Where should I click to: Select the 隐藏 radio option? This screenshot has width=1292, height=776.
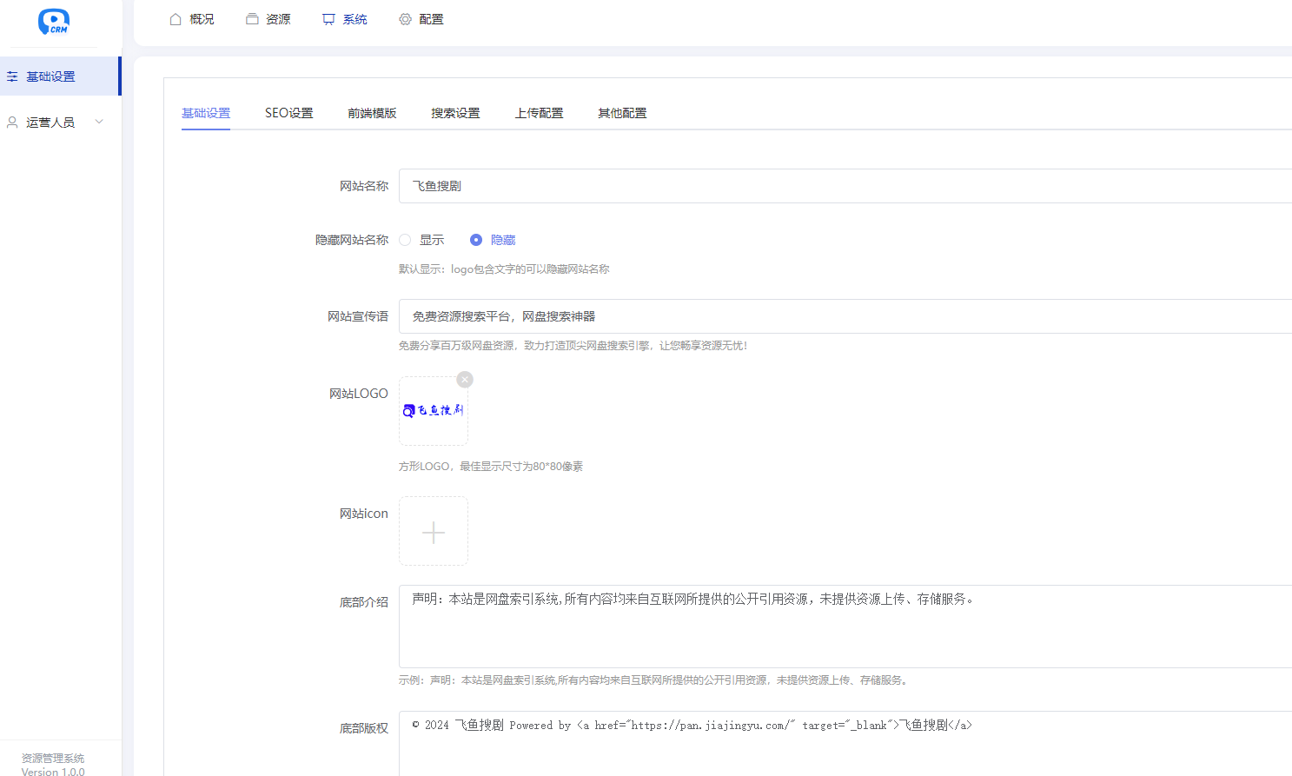tap(476, 240)
